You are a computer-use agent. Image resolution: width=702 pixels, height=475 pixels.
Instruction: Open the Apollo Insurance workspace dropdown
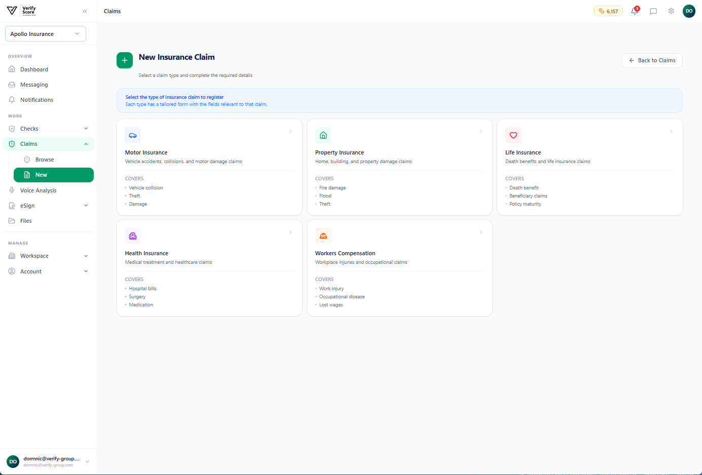46,34
